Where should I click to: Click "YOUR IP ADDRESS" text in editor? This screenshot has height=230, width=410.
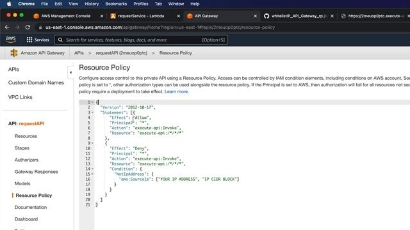[x=177, y=179]
